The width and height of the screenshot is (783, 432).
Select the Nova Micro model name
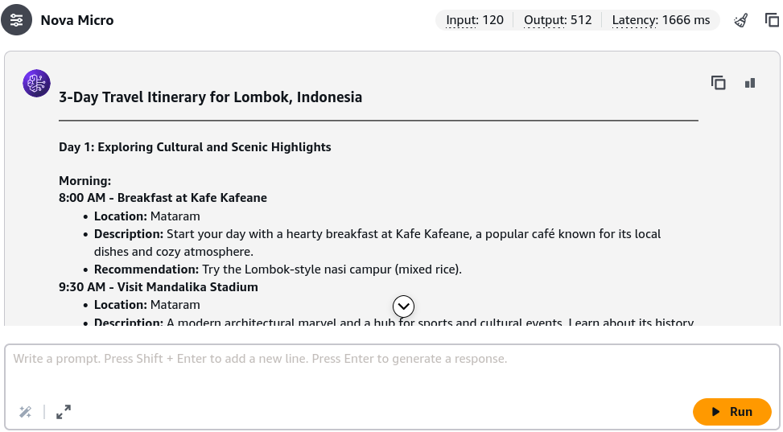point(77,20)
